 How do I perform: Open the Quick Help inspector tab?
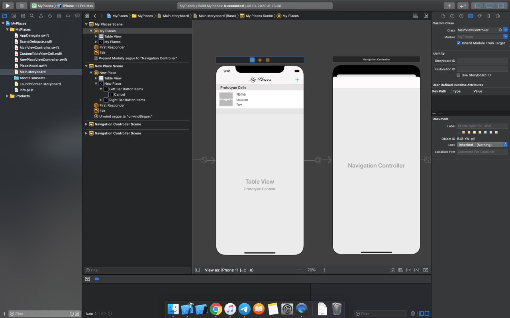point(461,16)
